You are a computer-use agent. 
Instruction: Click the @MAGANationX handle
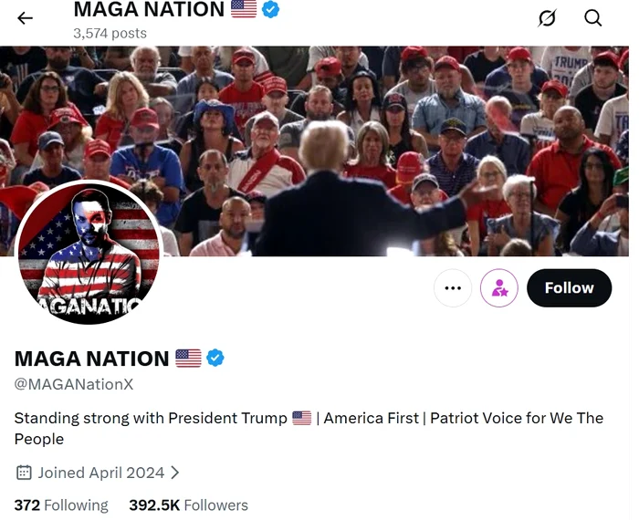[x=74, y=384]
